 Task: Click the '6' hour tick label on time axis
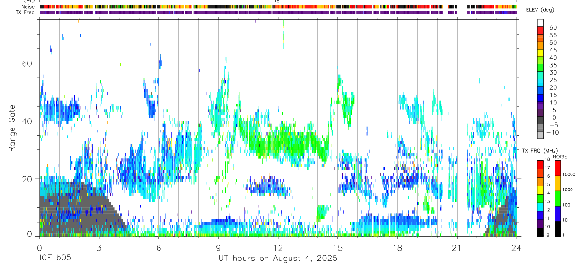(158, 247)
